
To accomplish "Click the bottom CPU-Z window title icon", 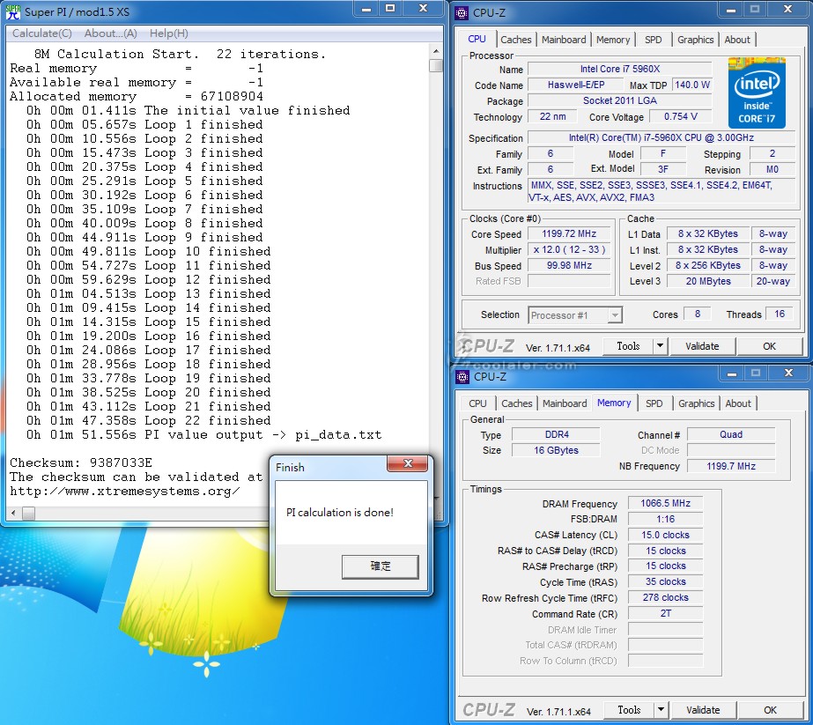I will click(x=462, y=376).
